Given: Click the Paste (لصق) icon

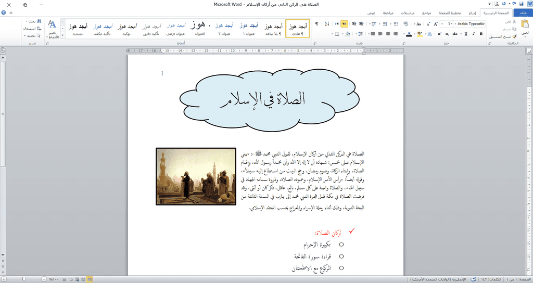Looking at the screenshot, I should click(x=525, y=24).
